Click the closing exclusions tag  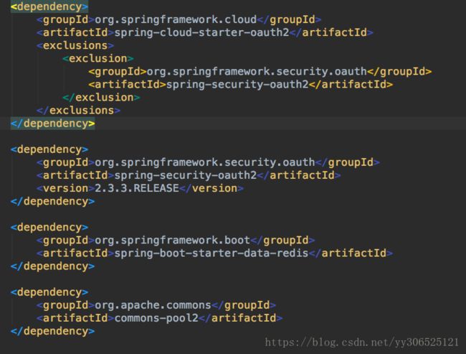point(78,111)
